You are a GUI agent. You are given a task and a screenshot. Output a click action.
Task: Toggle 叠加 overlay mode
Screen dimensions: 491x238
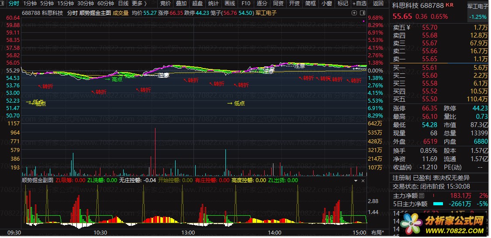[x=181, y=3]
